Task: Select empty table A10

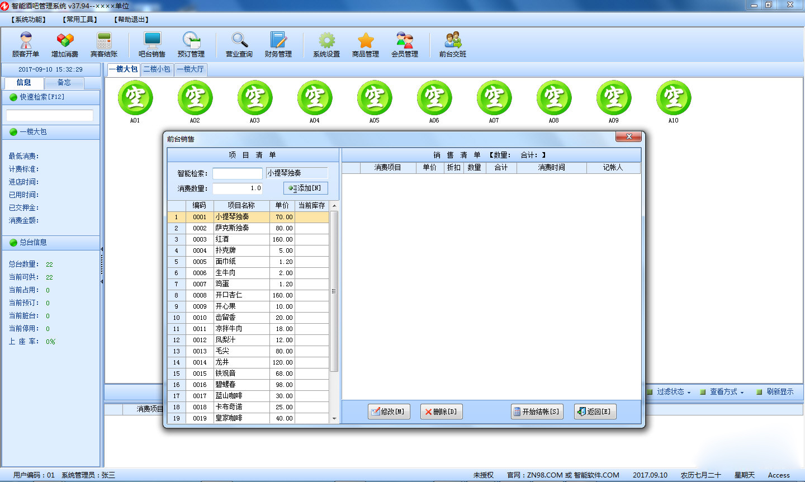Action: (x=674, y=98)
